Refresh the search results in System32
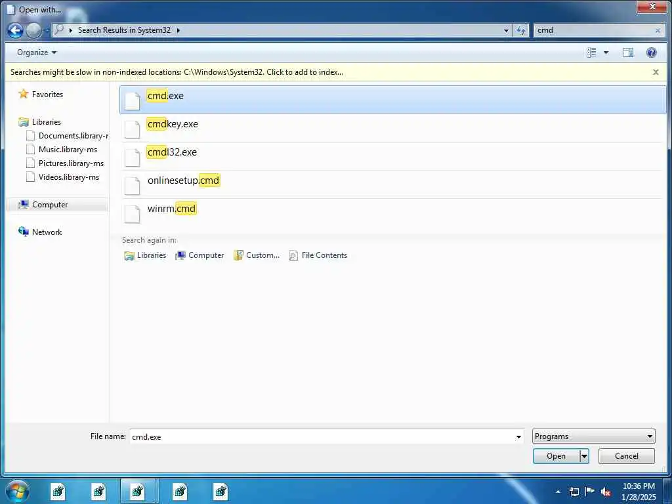Viewport: 672px width, 504px height. point(520,30)
